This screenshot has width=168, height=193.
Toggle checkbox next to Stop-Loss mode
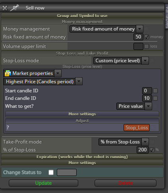click(x=152, y=61)
